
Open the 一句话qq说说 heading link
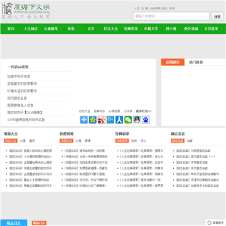point(18,67)
